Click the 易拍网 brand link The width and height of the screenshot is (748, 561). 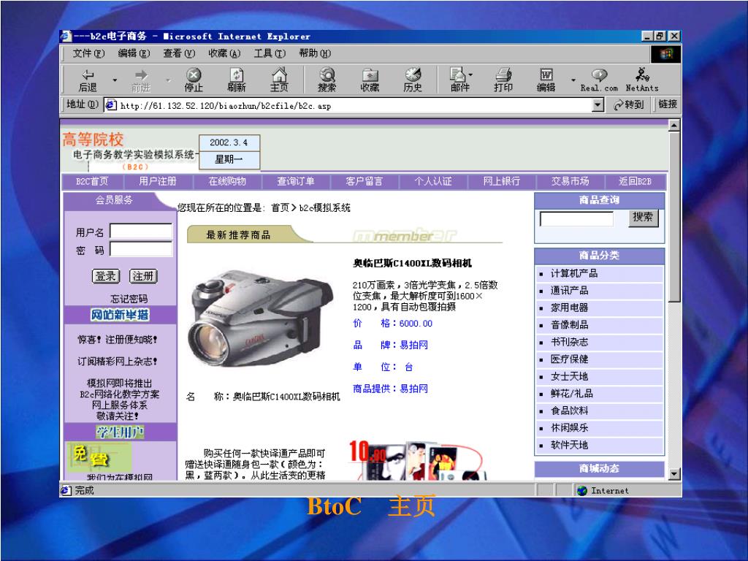pyautogui.click(x=413, y=345)
